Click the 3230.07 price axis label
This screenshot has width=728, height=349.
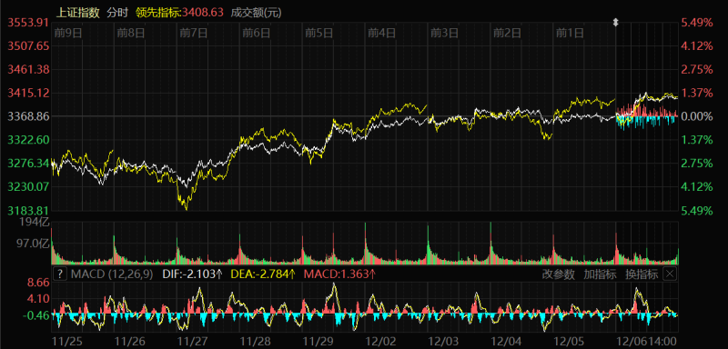click(x=28, y=187)
